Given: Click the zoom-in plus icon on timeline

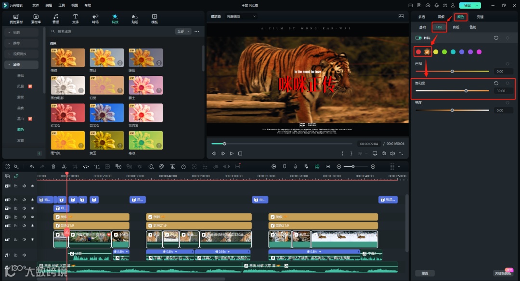Looking at the screenshot, I should (x=373, y=167).
